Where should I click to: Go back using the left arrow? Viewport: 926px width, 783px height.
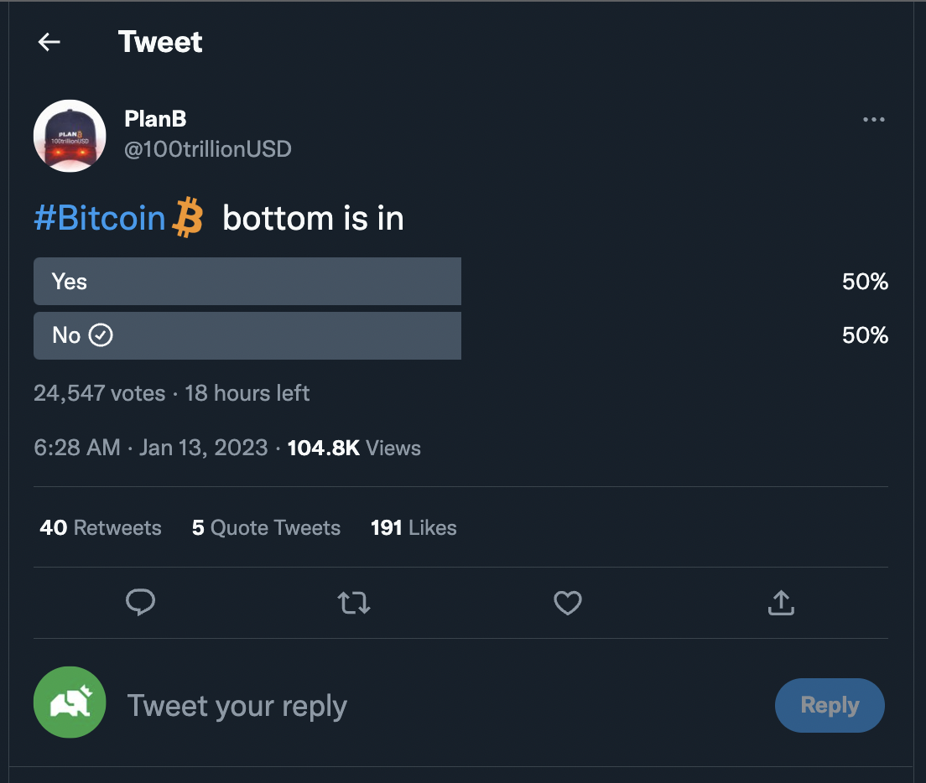coord(49,42)
